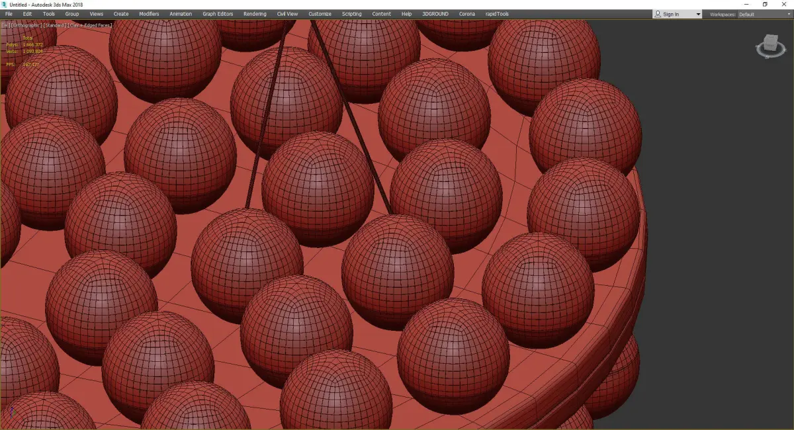This screenshot has height=430, width=794.
Task: Expand the Sign In dropdown arrow
Action: [x=698, y=15]
